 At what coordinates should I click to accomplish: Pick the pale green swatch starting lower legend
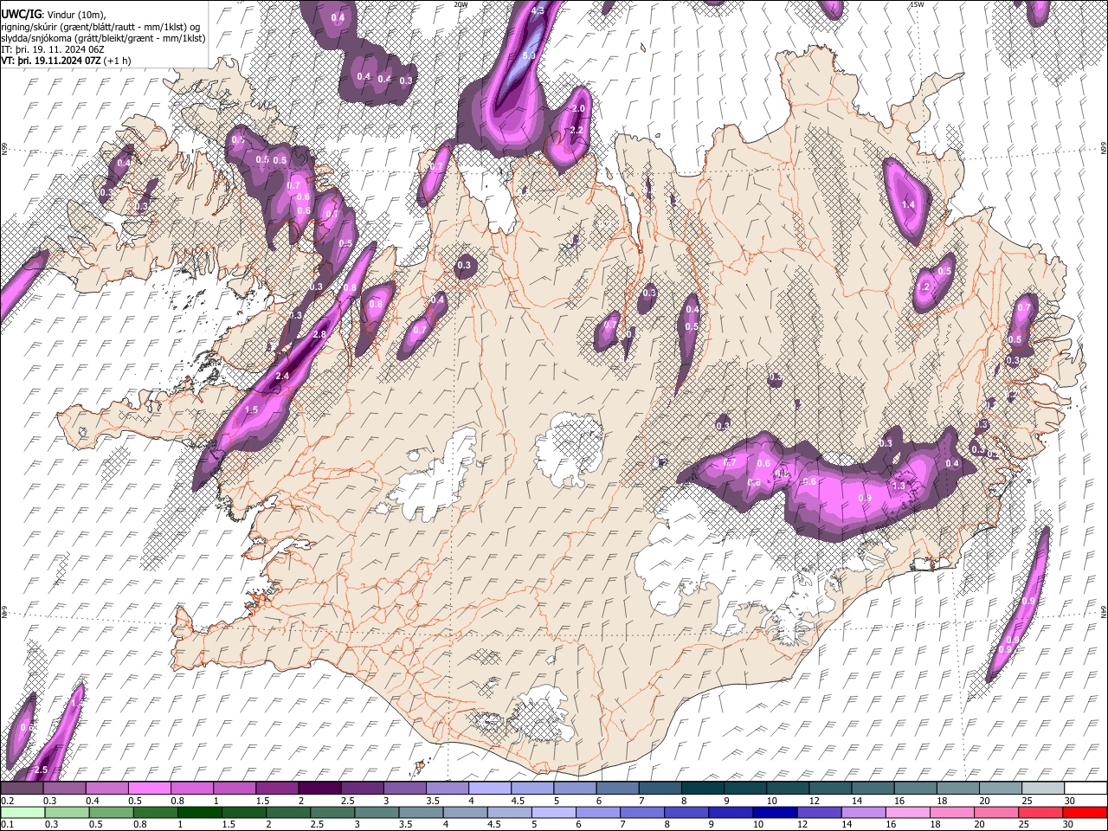tap(23, 811)
